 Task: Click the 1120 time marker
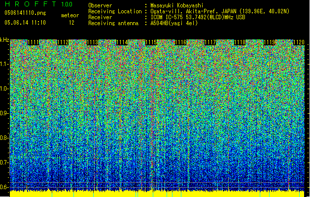click(299, 42)
